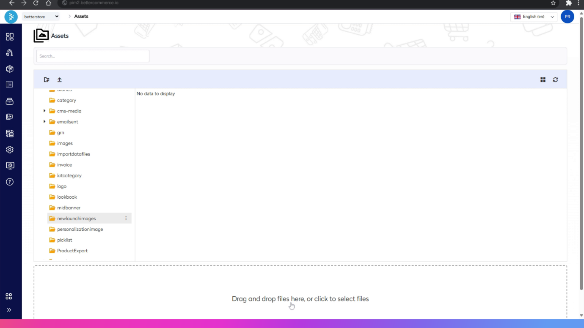Select the lookbook folder
Screen dimensions: 584x328
pos(67,197)
